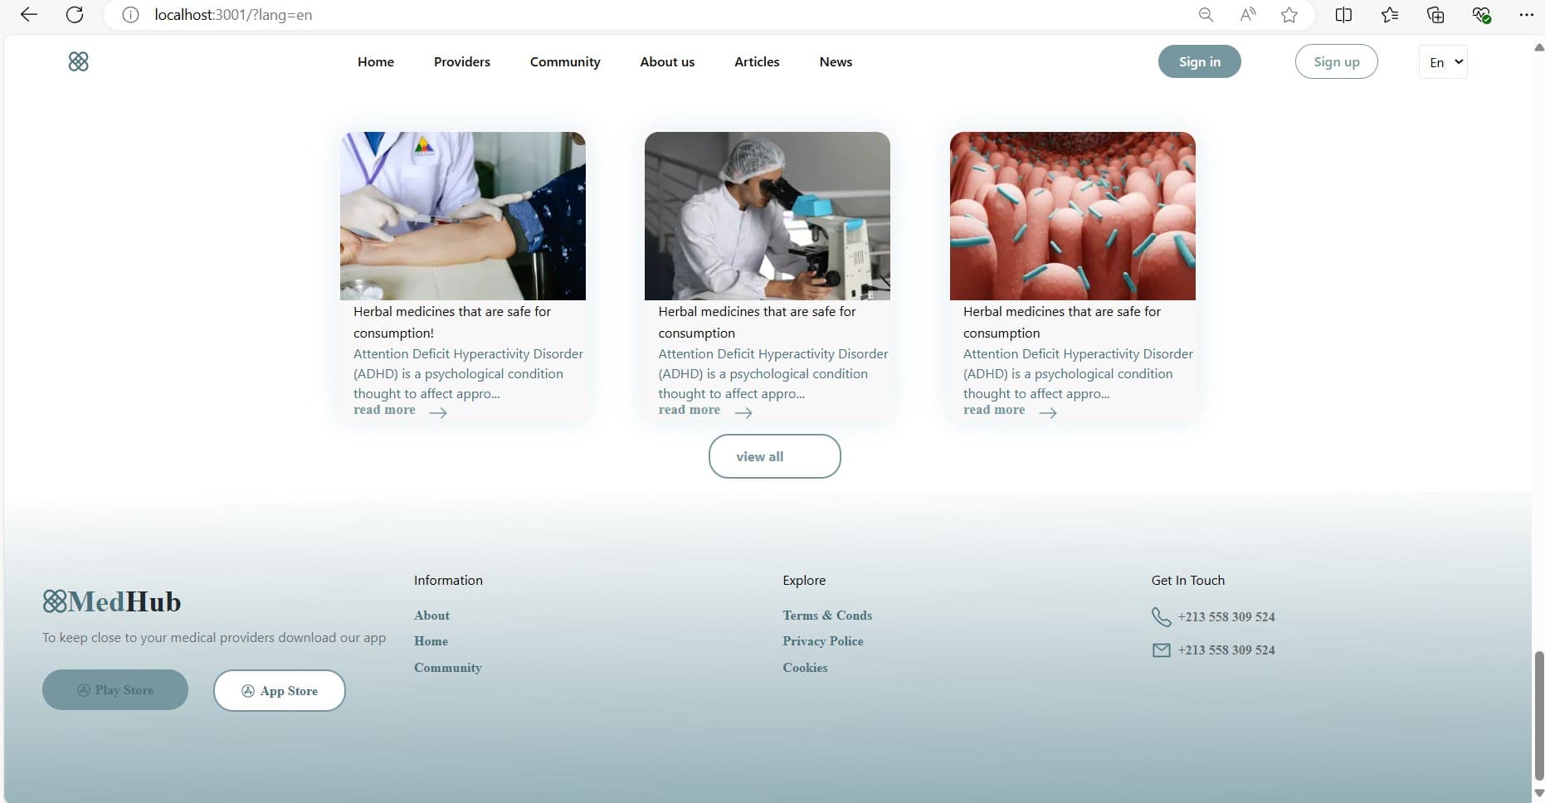Click the phone icon in Get In Touch
The width and height of the screenshot is (1545, 803).
[x=1161, y=617]
